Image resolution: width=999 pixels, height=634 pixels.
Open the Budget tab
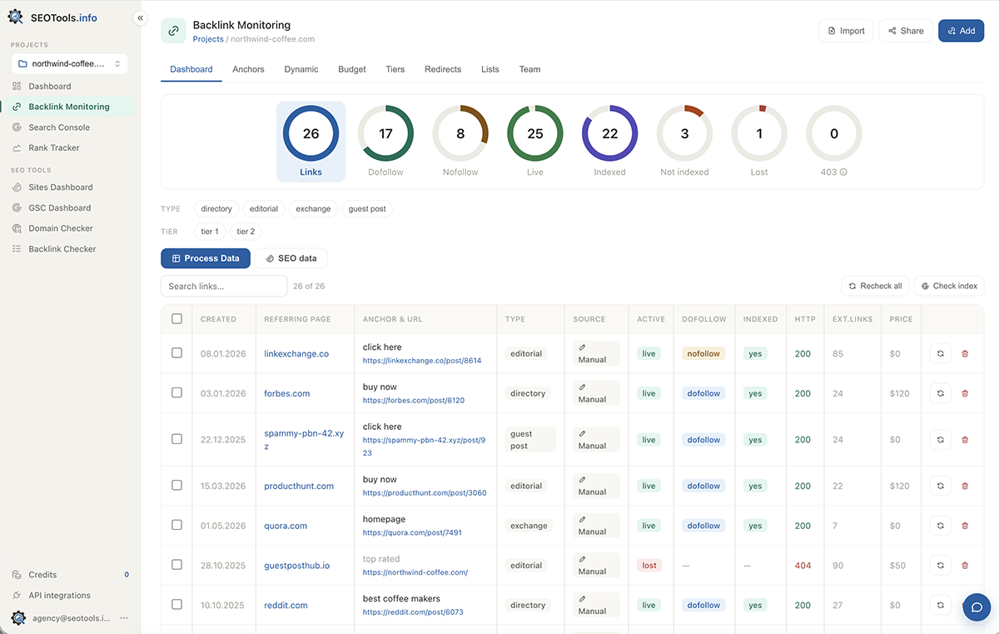coord(352,69)
